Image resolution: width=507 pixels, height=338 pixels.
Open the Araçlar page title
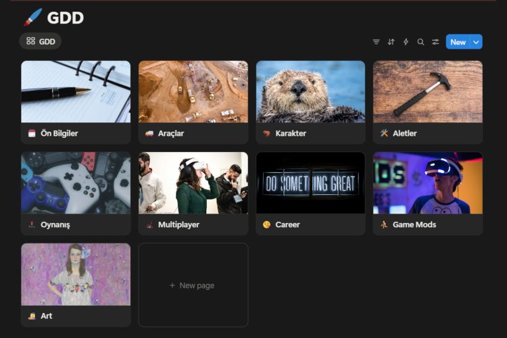171,133
